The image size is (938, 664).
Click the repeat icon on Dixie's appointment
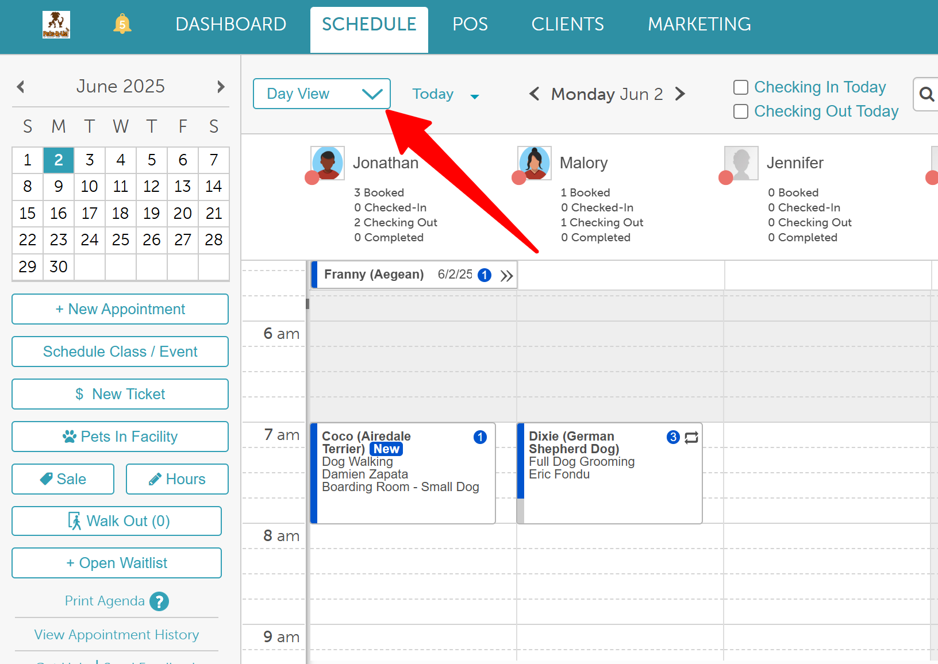coord(691,438)
